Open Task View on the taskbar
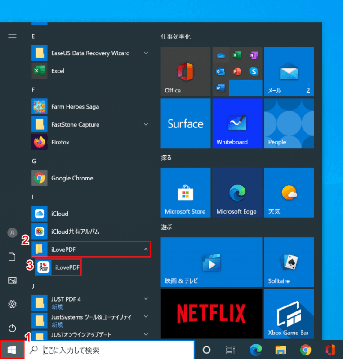Image resolution: width=343 pixels, height=359 pixels. tap(230, 350)
